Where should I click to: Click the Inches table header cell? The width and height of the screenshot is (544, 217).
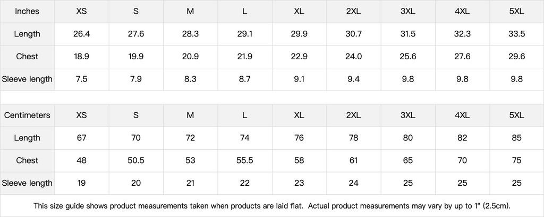pyautogui.click(x=27, y=11)
